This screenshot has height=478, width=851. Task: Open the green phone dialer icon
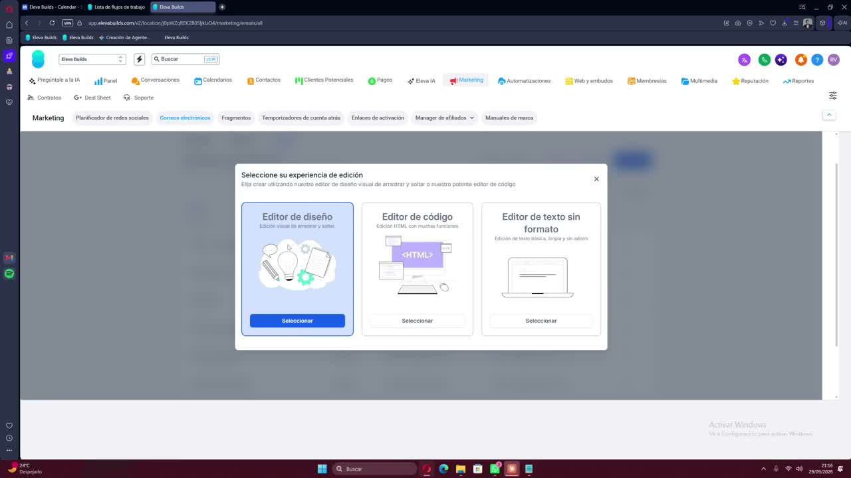(765, 60)
